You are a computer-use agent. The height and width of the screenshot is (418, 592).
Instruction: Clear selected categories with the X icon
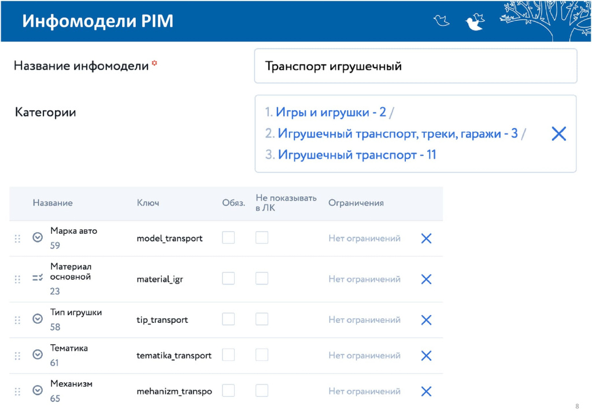click(558, 134)
